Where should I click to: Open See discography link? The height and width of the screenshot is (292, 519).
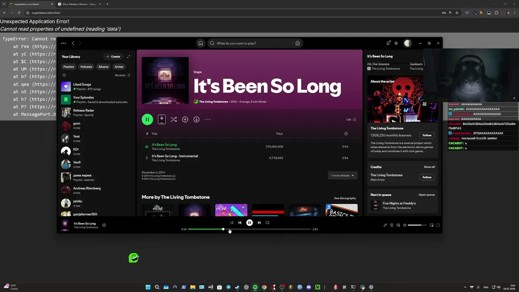(x=345, y=198)
